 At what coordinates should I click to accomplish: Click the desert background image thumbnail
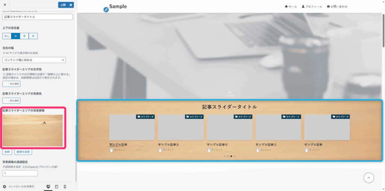pos(32,130)
